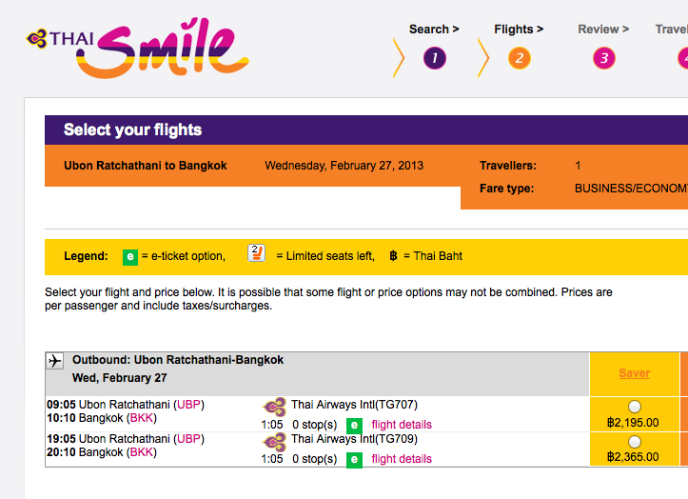The height and width of the screenshot is (499, 688).
Task: Click the Thai Airways logo beside TG707
Action: [x=274, y=407]
